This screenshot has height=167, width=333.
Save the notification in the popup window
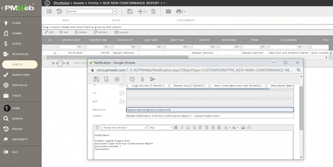[96, 79]
